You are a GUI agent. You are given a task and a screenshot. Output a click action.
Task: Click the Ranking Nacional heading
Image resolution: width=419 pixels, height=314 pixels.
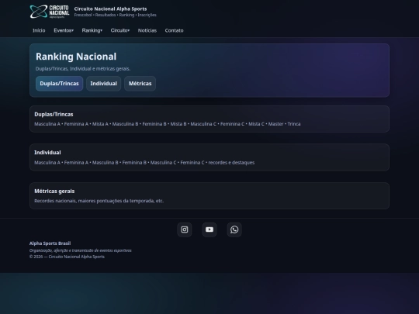pyautogui.click(x=76, y=57)
